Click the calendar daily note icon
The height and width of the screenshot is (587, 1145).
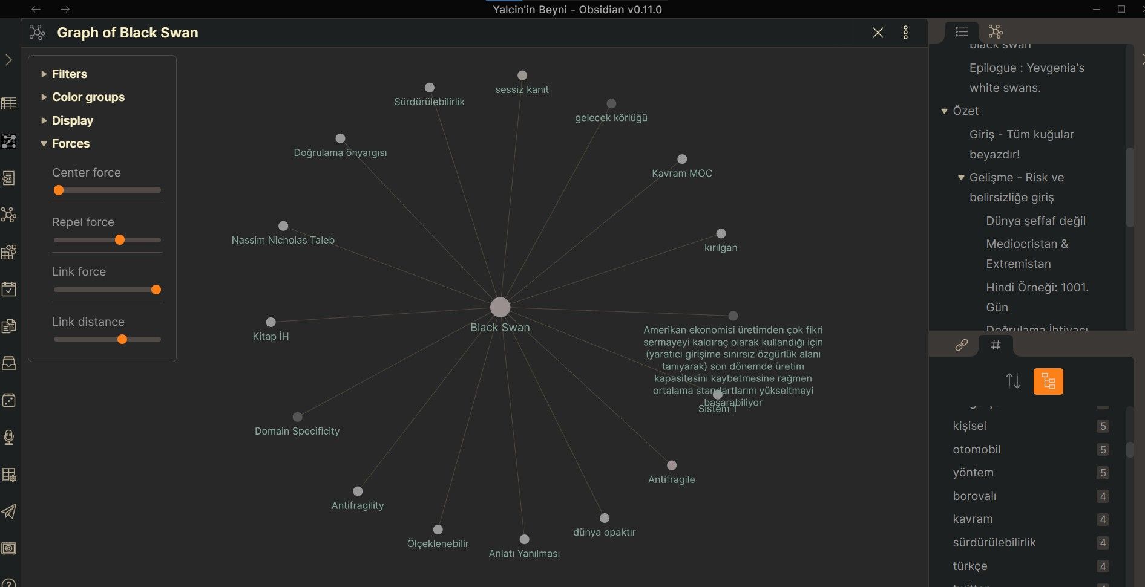point(9,289)
